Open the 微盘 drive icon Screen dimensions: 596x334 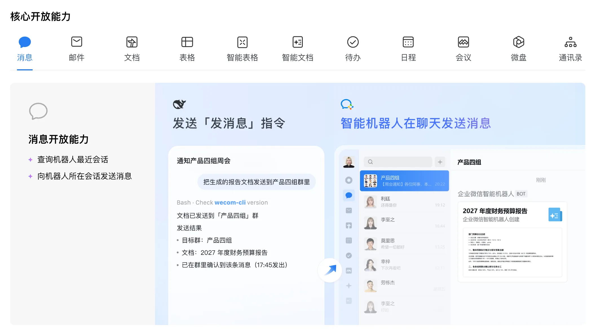pyautogui.click(x=519, y=42)
